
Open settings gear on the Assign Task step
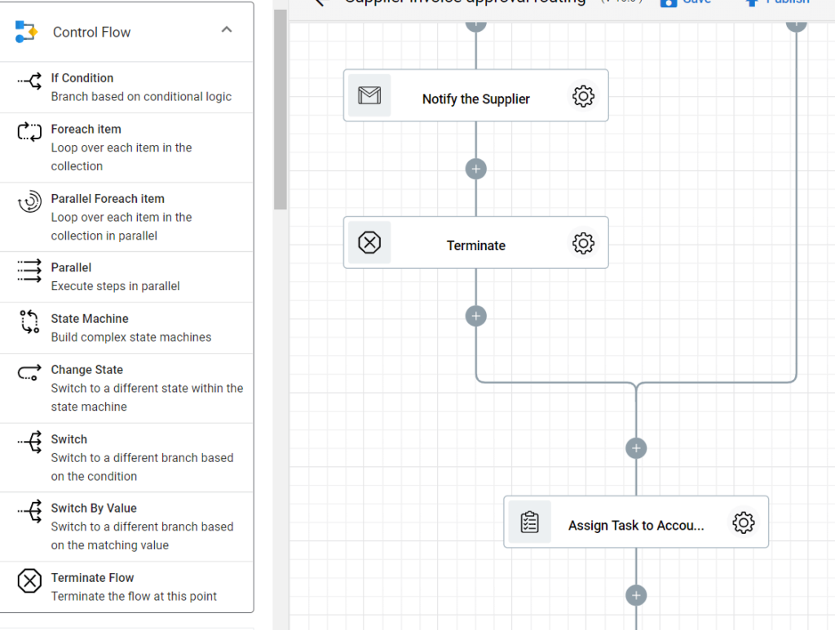click(743, 522)
